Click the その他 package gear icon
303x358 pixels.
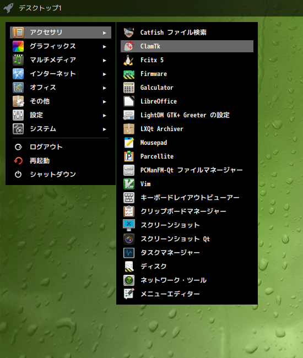(18, 101)
